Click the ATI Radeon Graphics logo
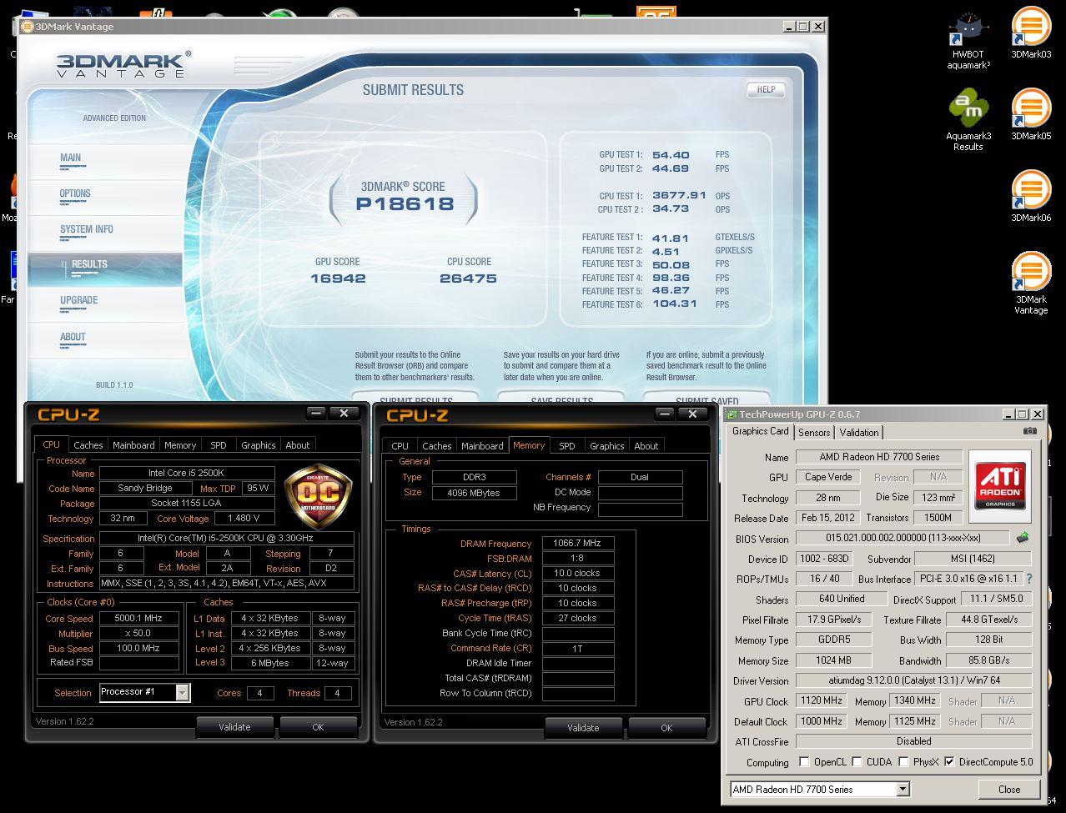 point(1000,487)
